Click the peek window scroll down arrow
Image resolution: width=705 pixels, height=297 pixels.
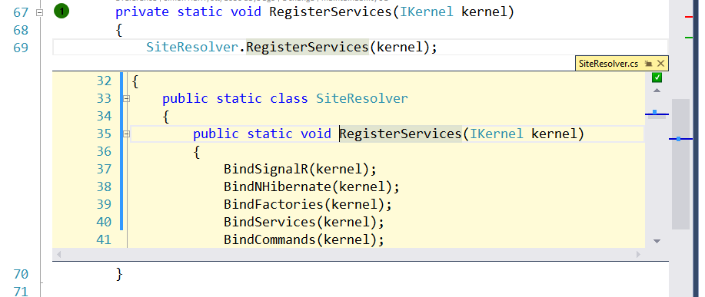(x=657, y=242)
